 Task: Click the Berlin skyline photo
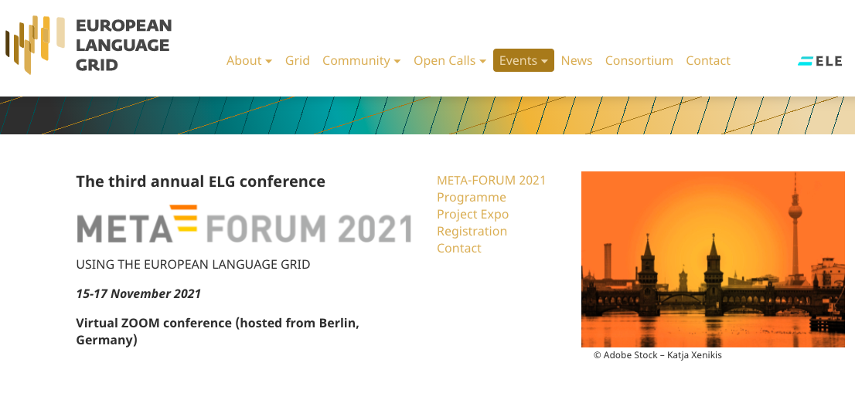(x=713, y=259)
